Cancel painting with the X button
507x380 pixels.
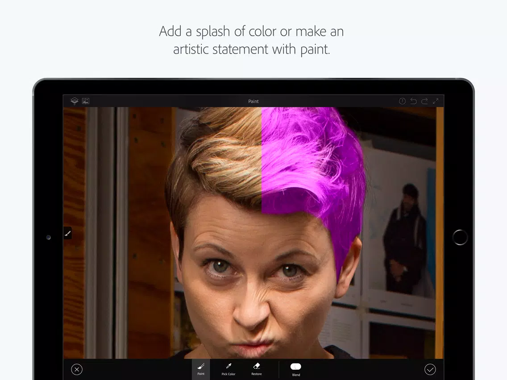[x=77, y=369]
